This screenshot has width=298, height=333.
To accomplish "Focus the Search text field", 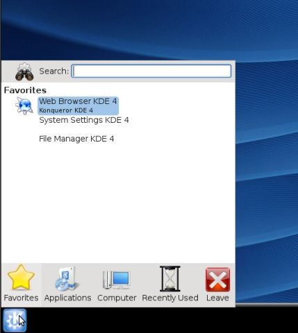I will 151,71.
